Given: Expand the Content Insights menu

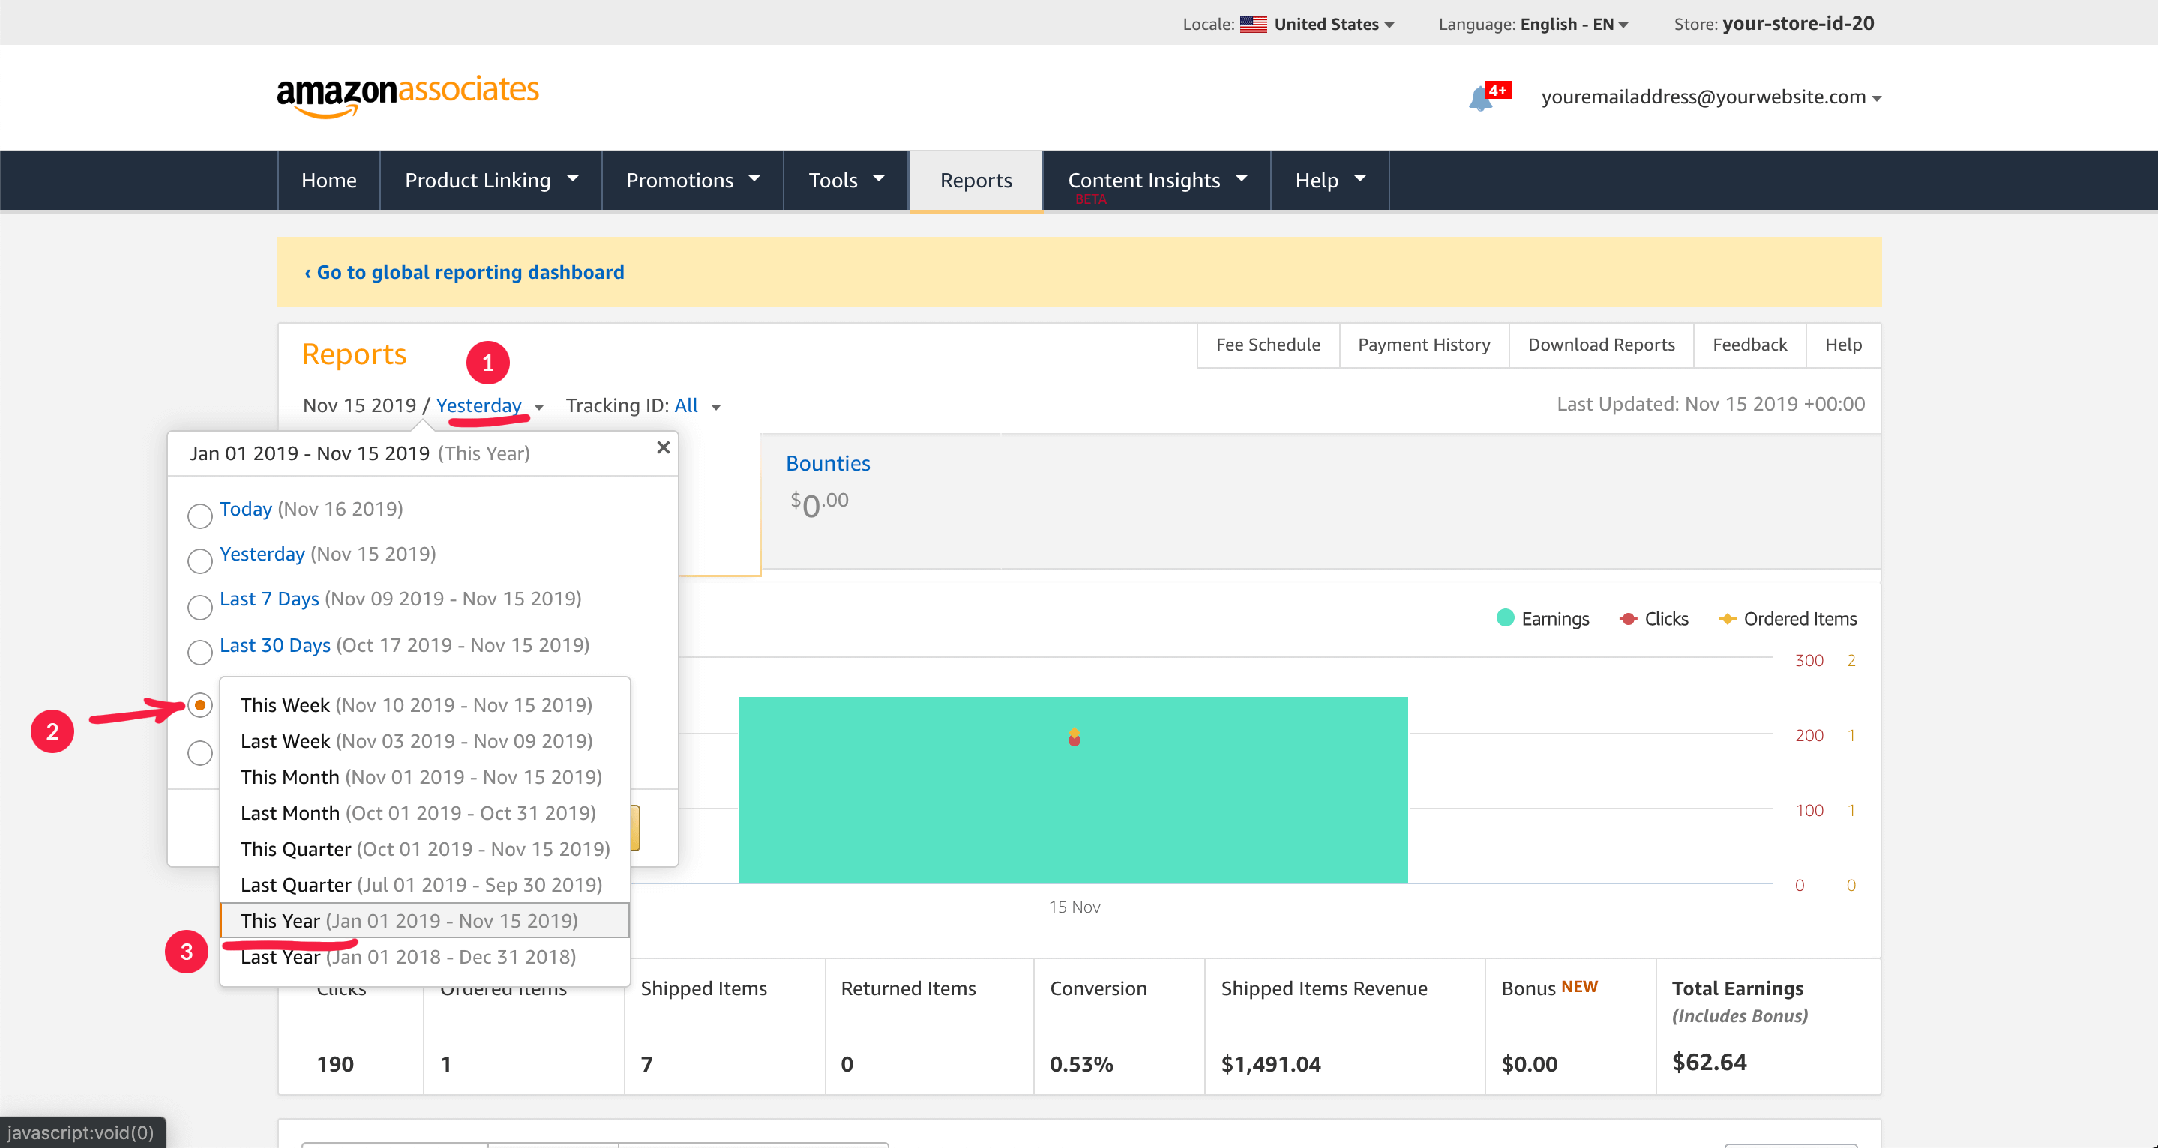Looking at the screenshot, I should pyautogui.click(x=1157, y=180).
